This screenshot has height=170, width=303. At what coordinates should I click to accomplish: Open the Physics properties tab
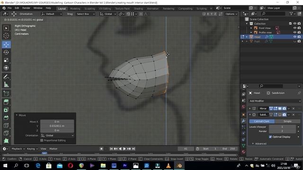243,133
